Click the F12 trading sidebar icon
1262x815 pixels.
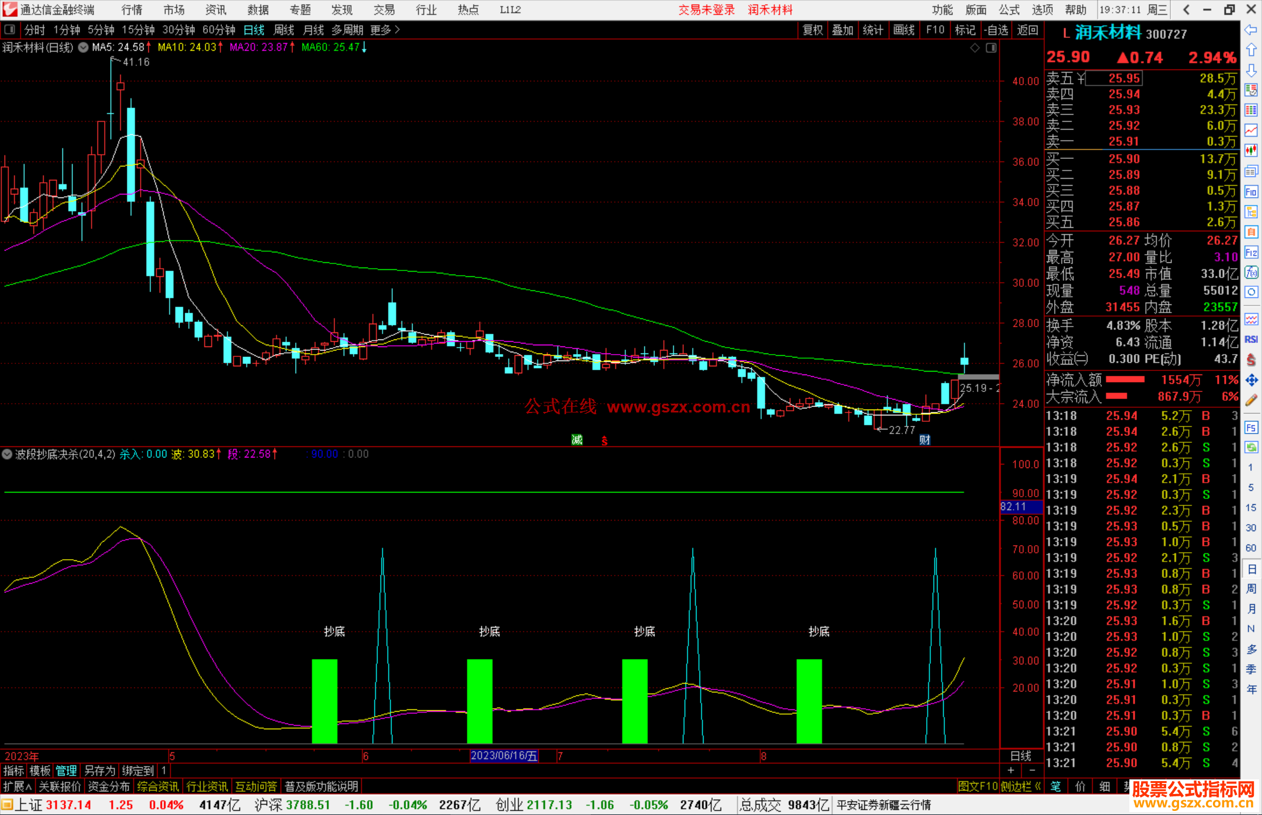tap(1251, 252)
